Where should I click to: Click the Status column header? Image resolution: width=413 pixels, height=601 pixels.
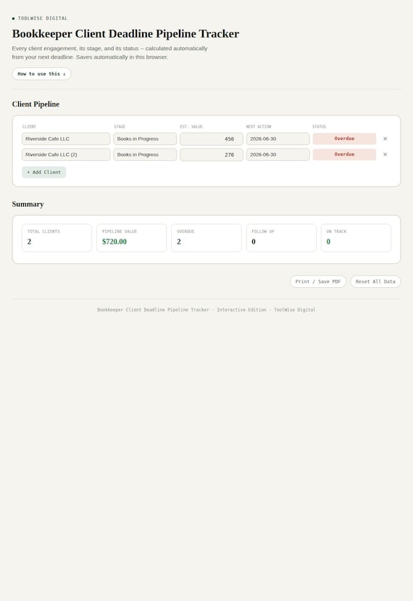tap(319, 126)
